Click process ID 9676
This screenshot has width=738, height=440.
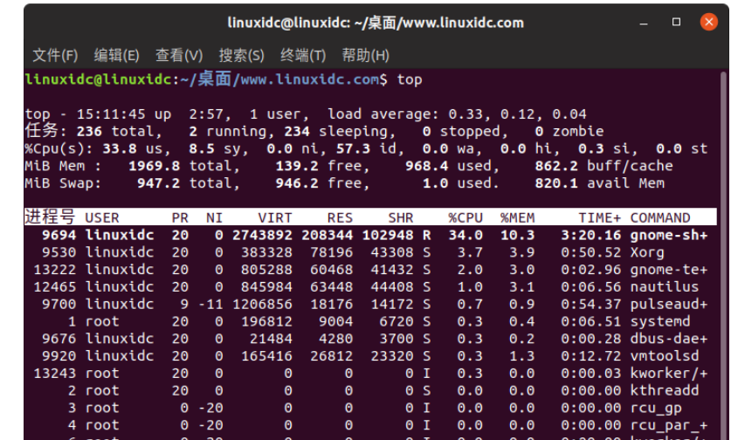click(59, 339)
